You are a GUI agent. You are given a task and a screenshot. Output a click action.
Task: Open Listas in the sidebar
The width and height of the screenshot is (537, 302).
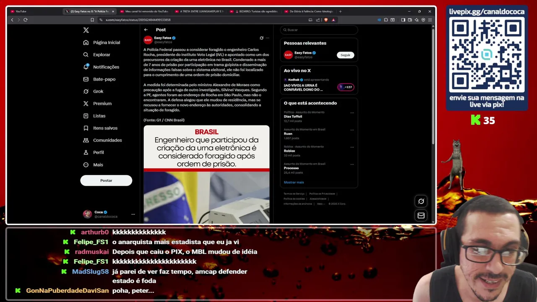point(94,116)
